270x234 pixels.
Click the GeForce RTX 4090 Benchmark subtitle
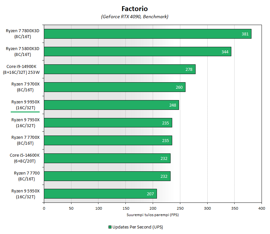(x=135, y=17)
